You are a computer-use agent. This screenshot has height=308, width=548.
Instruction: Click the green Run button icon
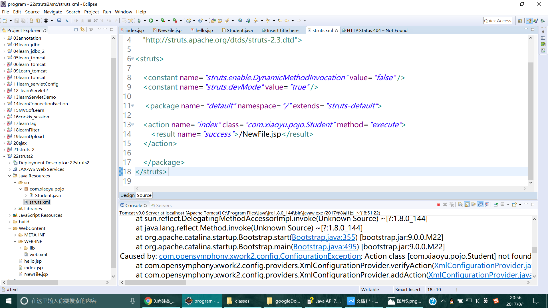(x=151, y=21)
